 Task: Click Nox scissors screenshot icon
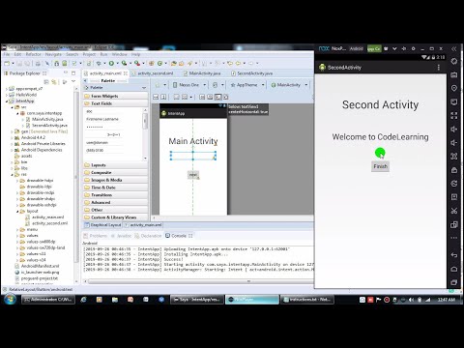pos(454,211)
